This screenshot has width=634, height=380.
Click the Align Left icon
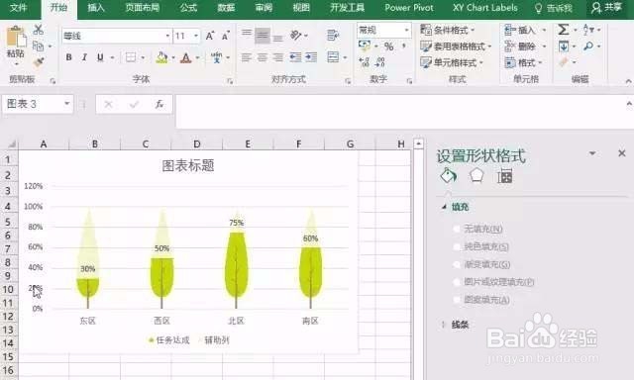click(x=247, y=57)
